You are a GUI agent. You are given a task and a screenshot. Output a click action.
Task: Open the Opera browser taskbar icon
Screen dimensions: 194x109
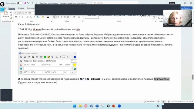click(x=86, y=106)
